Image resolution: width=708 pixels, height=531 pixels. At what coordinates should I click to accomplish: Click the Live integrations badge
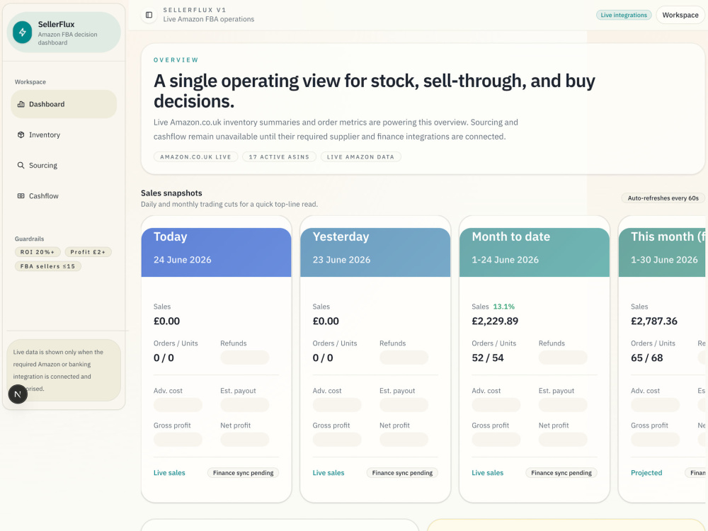(624, 15)
